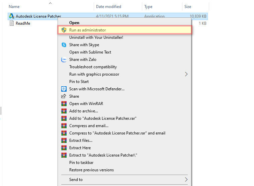Click the Type column header
The image size is (254, 186).
(148, 7)
